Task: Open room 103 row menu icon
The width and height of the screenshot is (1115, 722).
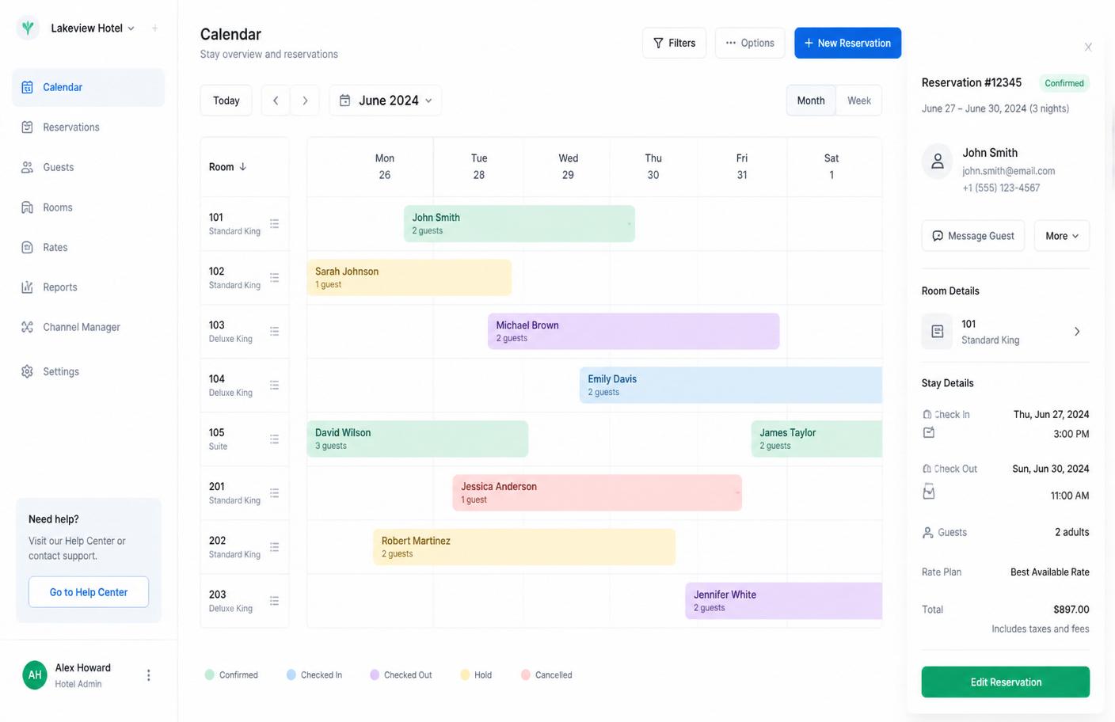Action: 274,331
